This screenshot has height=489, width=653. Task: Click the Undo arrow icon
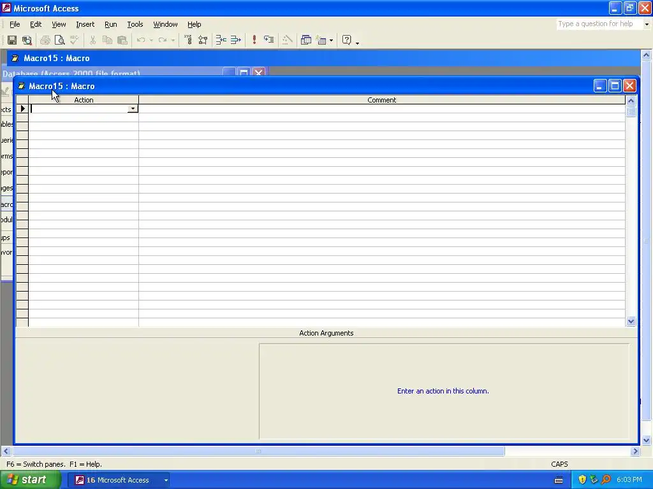click(x=141, y=40)
